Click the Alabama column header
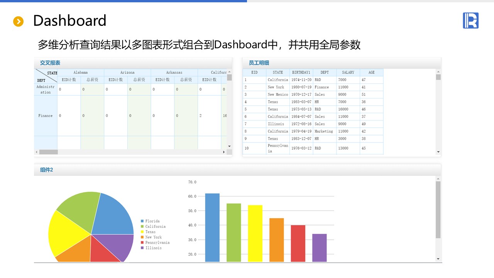494x278 pixels. pos(81,73)
